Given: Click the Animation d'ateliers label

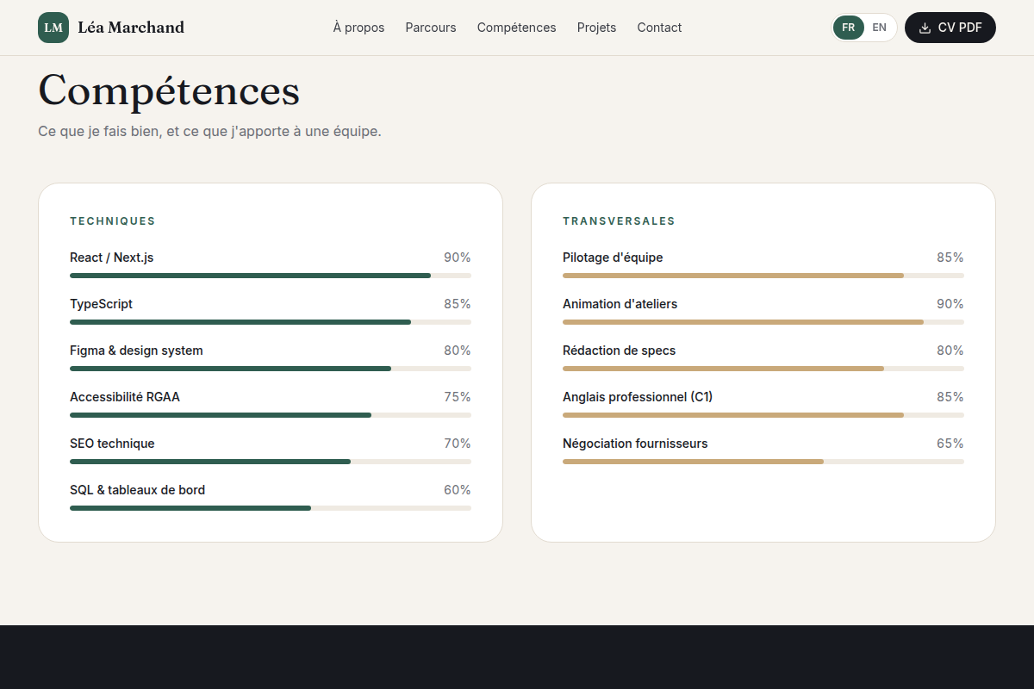Looking at the screenshot, I should click(x=620, y=304).
